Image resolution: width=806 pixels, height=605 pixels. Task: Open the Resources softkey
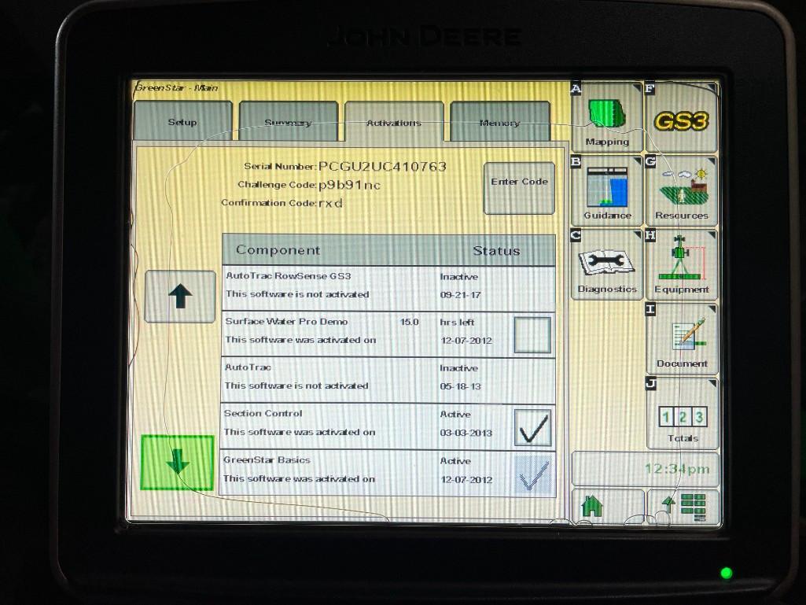click(x=681, y=191)
